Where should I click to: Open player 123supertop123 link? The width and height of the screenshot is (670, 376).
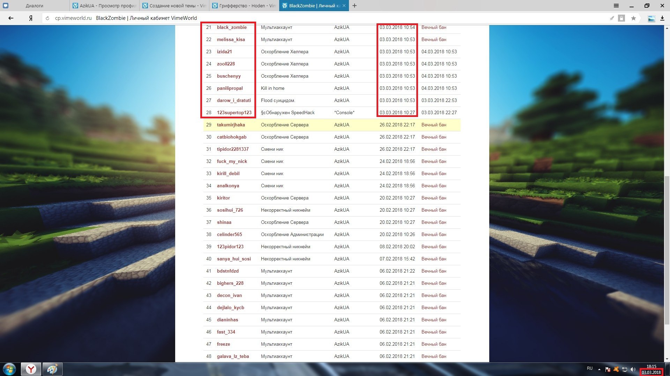234,112
